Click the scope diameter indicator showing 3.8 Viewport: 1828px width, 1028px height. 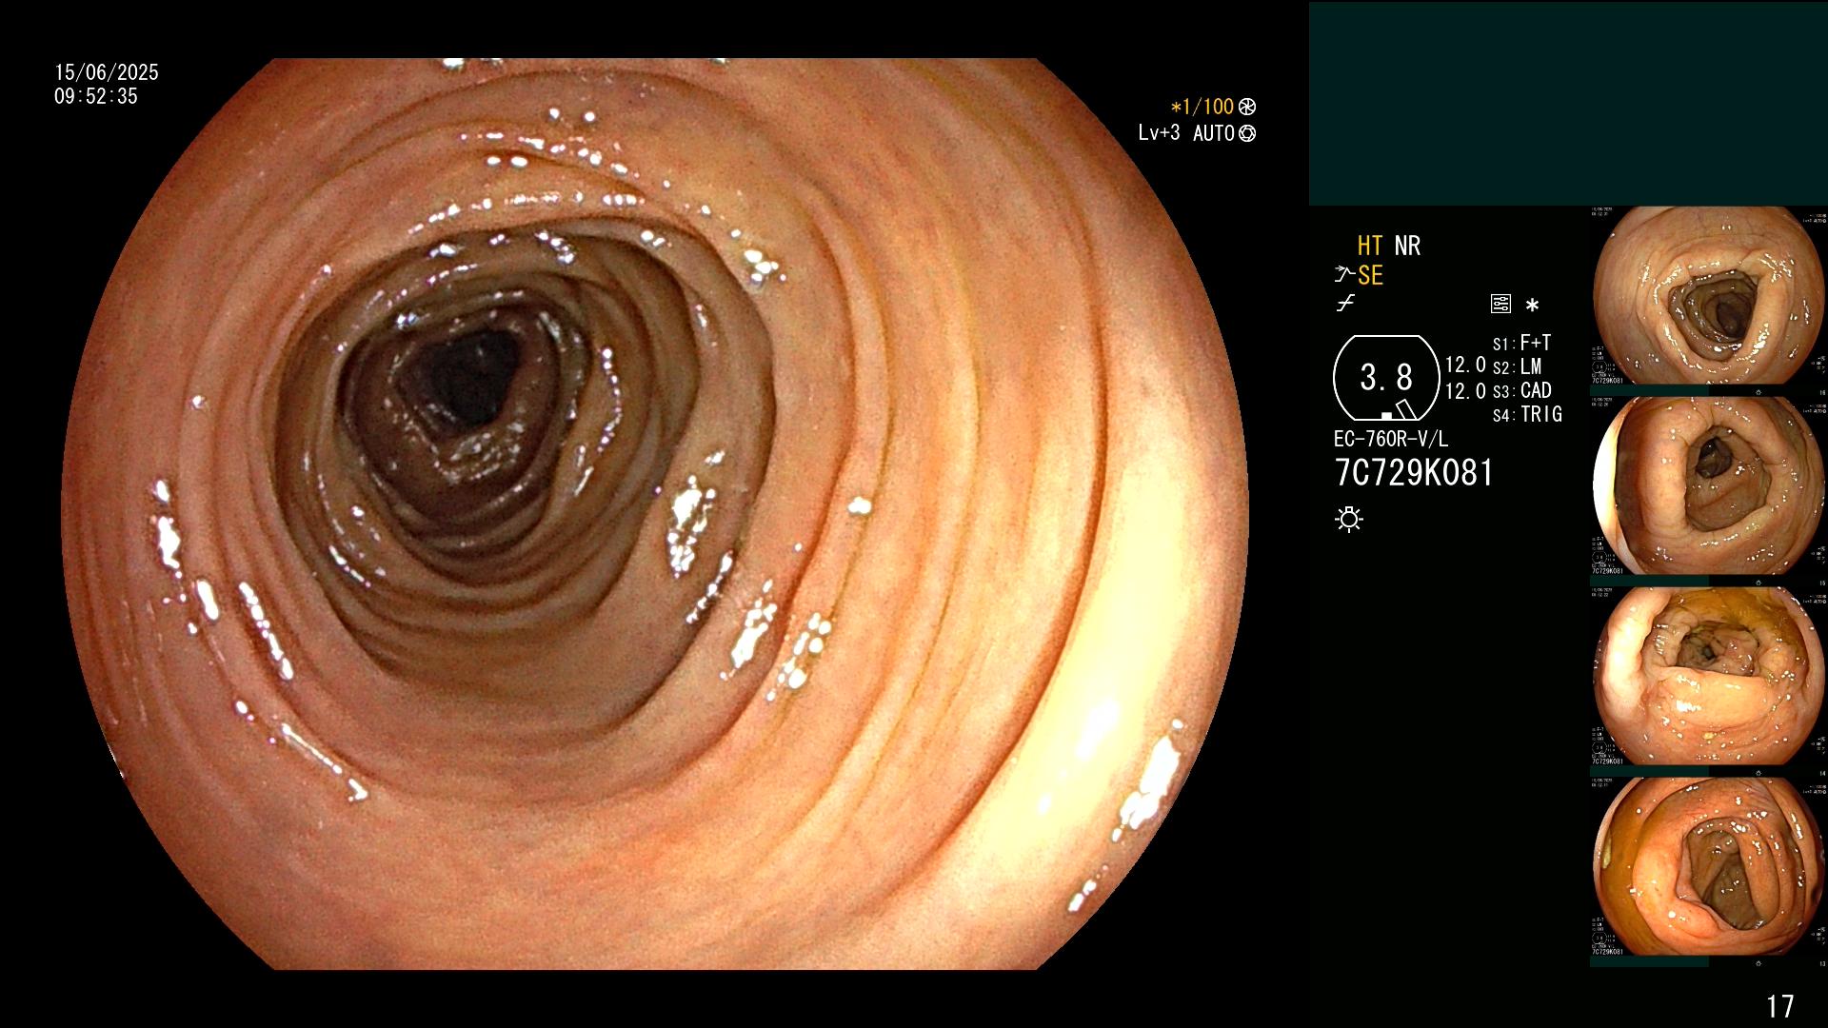1386,378
